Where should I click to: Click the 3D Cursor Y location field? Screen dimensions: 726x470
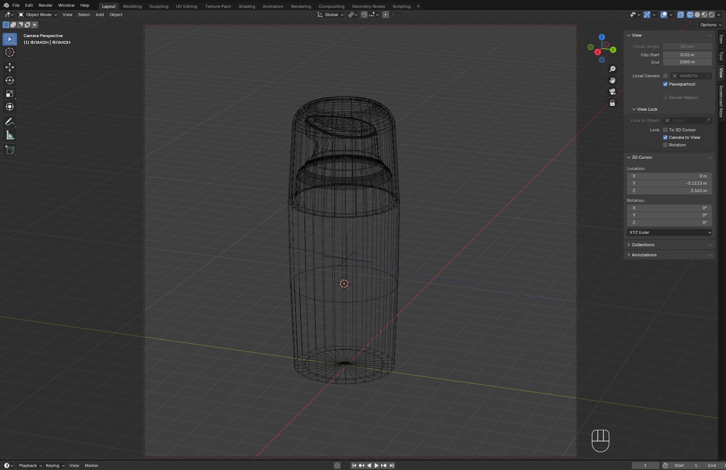point(669,183)
